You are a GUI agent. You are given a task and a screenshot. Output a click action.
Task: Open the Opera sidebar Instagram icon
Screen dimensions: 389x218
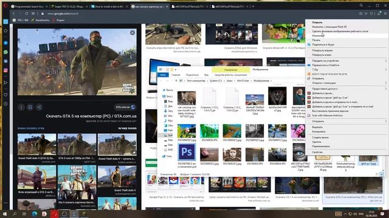(5, 70)
